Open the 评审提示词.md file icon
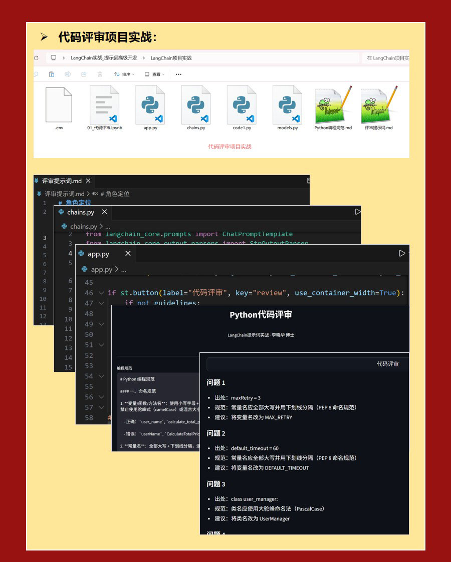Screen dimensions: 451x562 click(378, 105)
